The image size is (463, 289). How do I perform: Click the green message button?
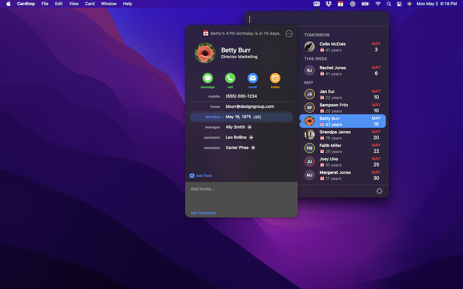coord(208,78)
